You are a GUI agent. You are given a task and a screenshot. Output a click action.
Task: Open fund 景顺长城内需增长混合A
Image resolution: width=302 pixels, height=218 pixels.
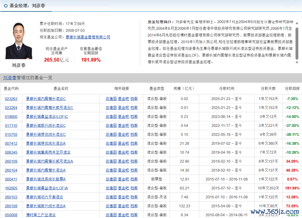[x=46, y=171]
